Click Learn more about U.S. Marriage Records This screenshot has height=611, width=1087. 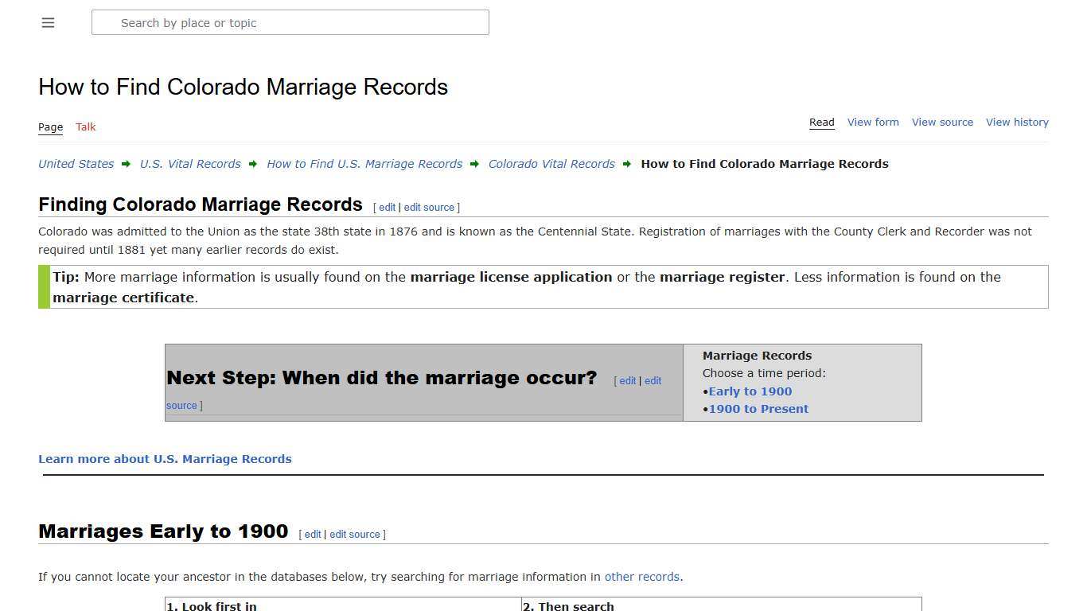[x=165, y=458]
